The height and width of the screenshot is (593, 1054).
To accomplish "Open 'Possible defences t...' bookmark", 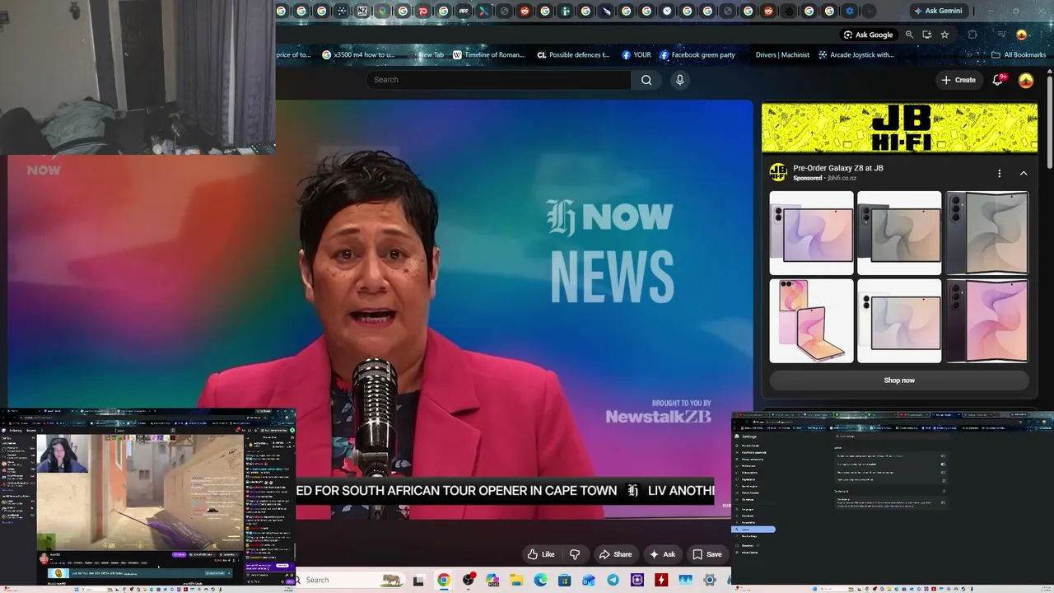I will (x=573, y=55).
